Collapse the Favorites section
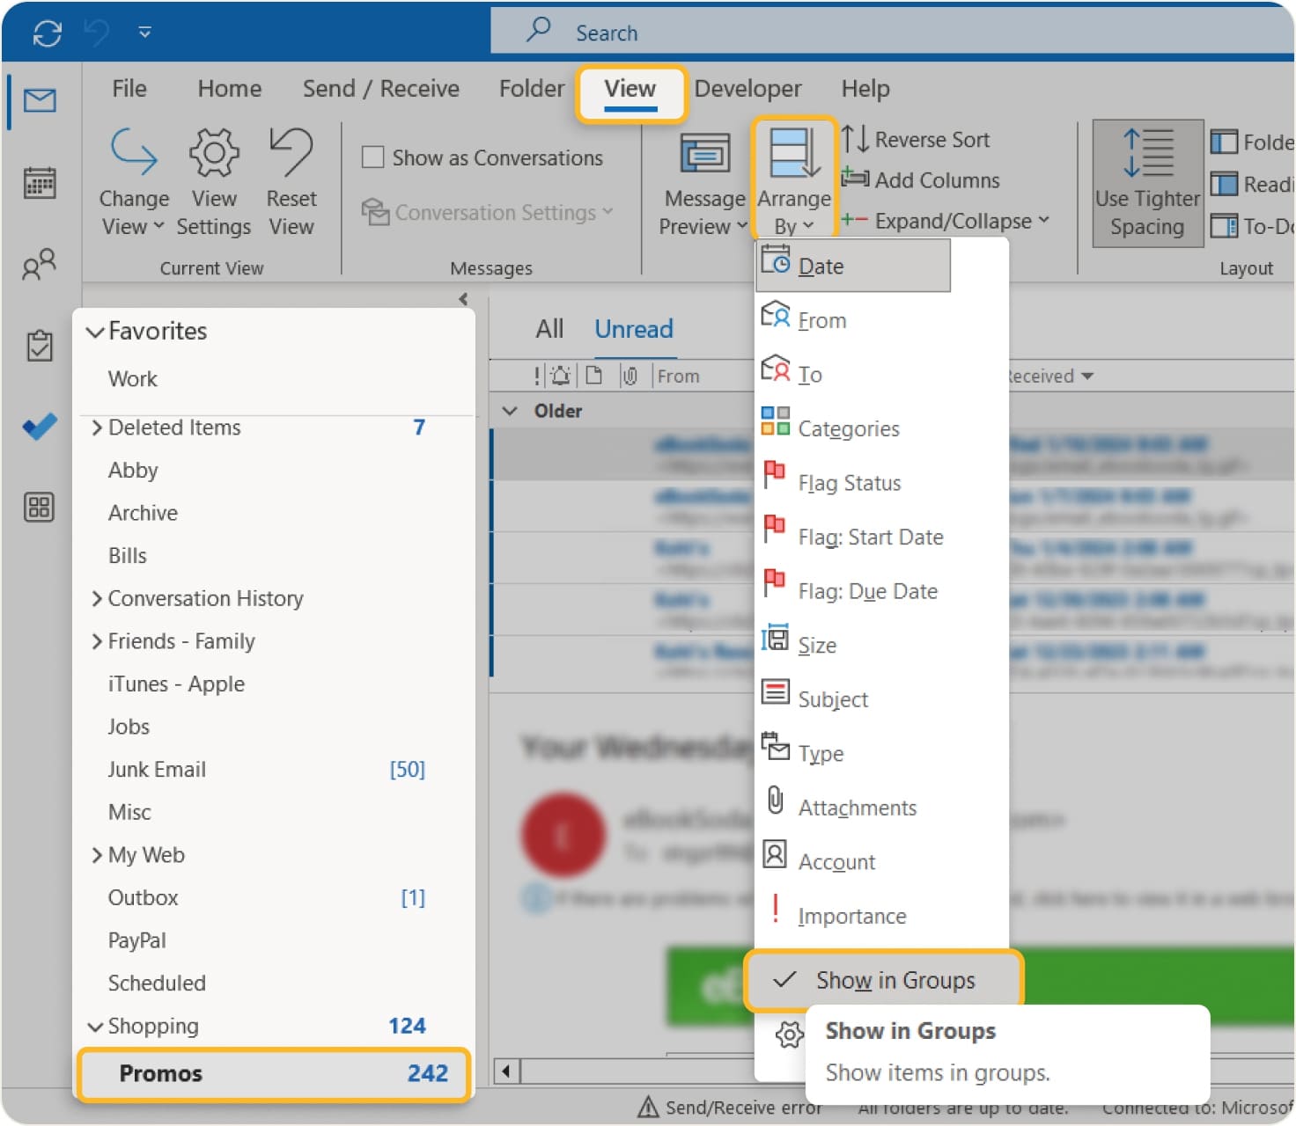Viewport: 1296px width, 1126px height. pyautogui.click(x=95, y=333)
